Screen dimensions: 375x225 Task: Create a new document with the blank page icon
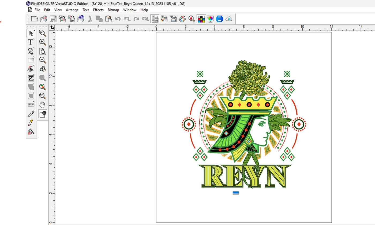(x=34, y=19)
